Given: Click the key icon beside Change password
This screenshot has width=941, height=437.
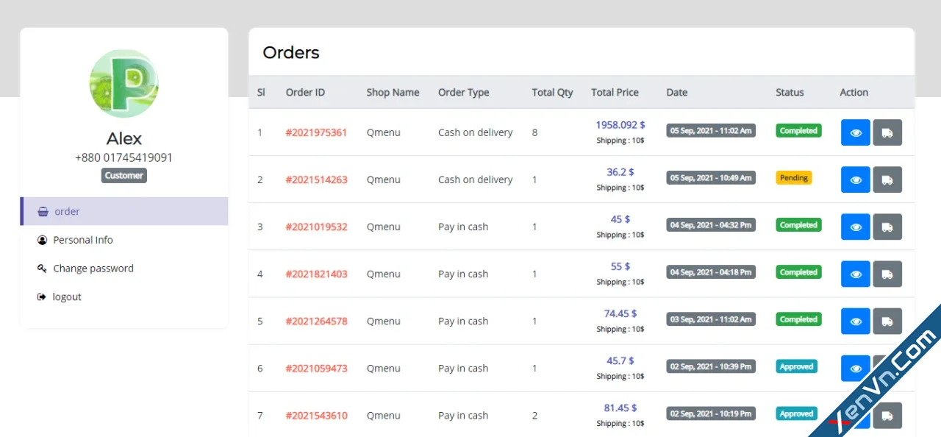Looking at the screenshot, I should pyautogui.click(x=42, y=269).
